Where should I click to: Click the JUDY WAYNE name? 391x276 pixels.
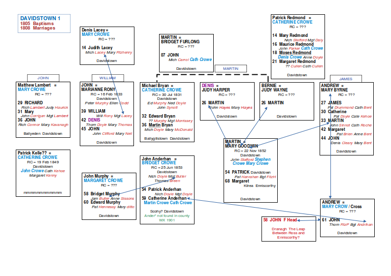coord(275,90)
